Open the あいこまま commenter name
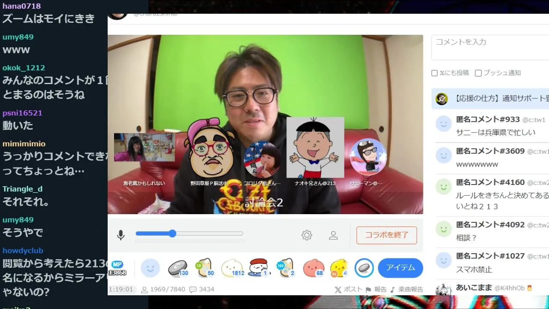Image resolution: width=549 pixels, height=309 pixels. 474,288
